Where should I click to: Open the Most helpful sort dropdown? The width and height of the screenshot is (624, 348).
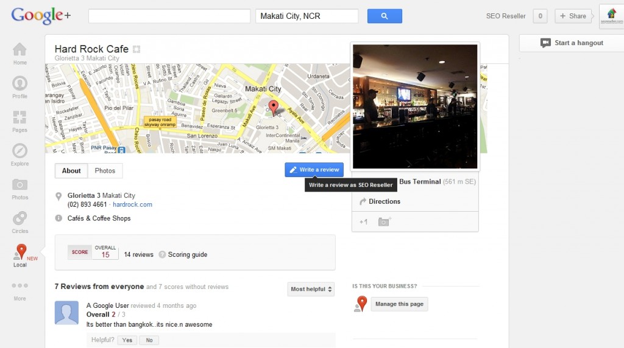[x=311, y=289]
